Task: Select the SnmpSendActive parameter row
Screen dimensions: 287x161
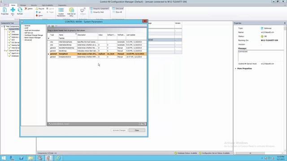Action: click(97, 57)
